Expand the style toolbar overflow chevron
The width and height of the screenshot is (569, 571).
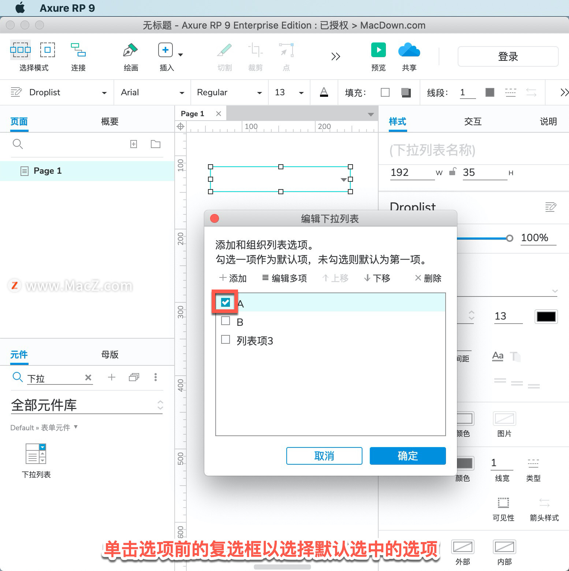(564, 92)
